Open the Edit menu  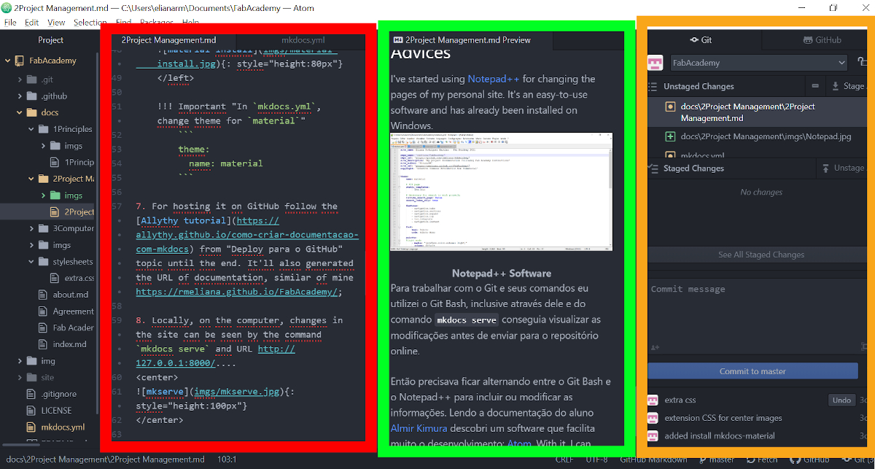click(31, 23)
